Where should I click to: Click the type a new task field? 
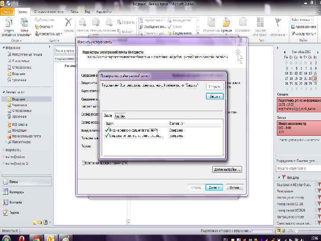coord(298,168)
